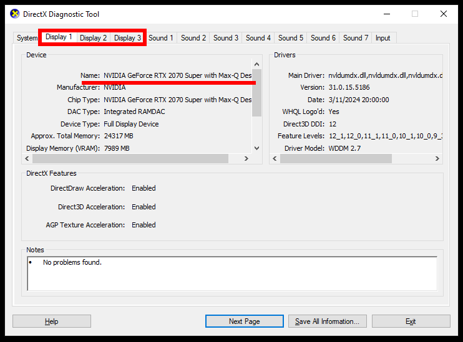Click the Device vertical scrollbar thumb

click(x=256, y=93)
